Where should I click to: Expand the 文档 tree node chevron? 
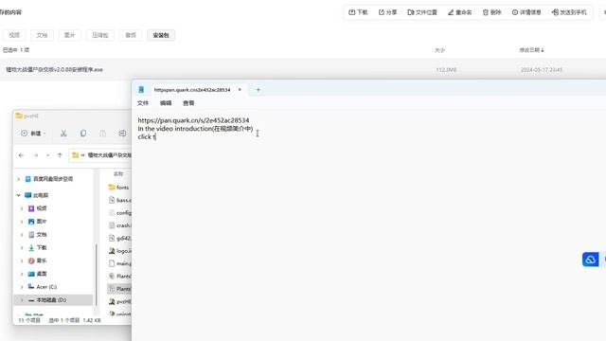pos(22,235)
